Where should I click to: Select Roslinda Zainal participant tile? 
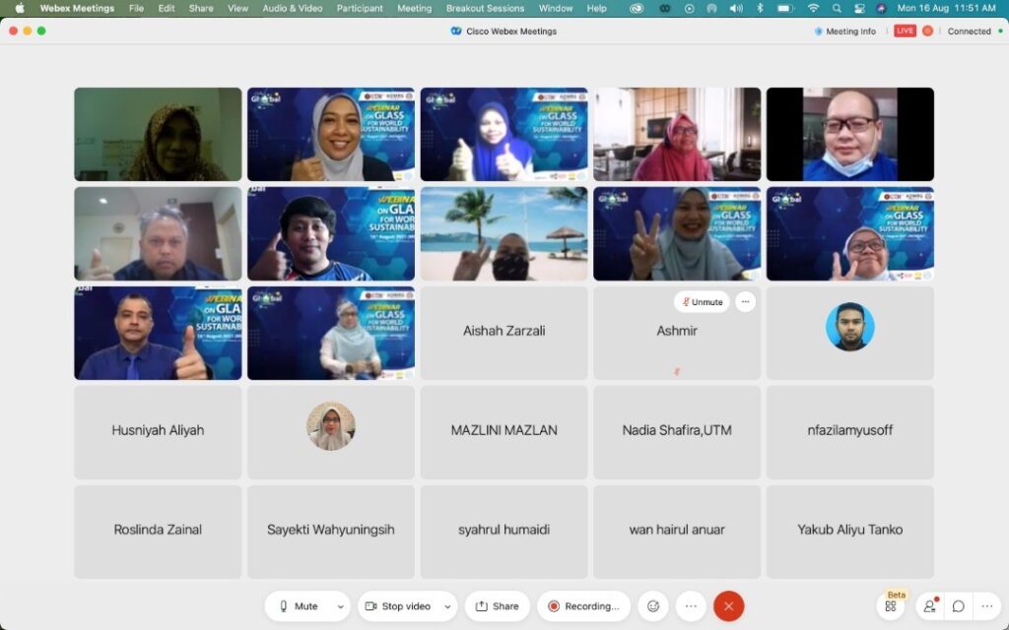[158, 532]
